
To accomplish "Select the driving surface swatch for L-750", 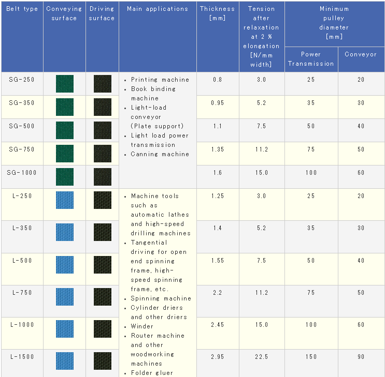I will tap(102, 297).
